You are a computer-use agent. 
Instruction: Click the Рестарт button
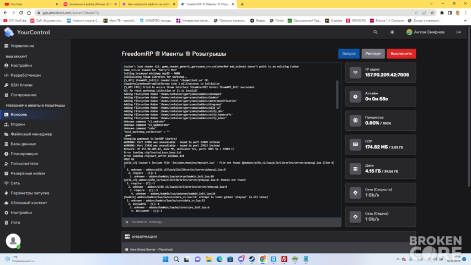(x=373, y=54)
